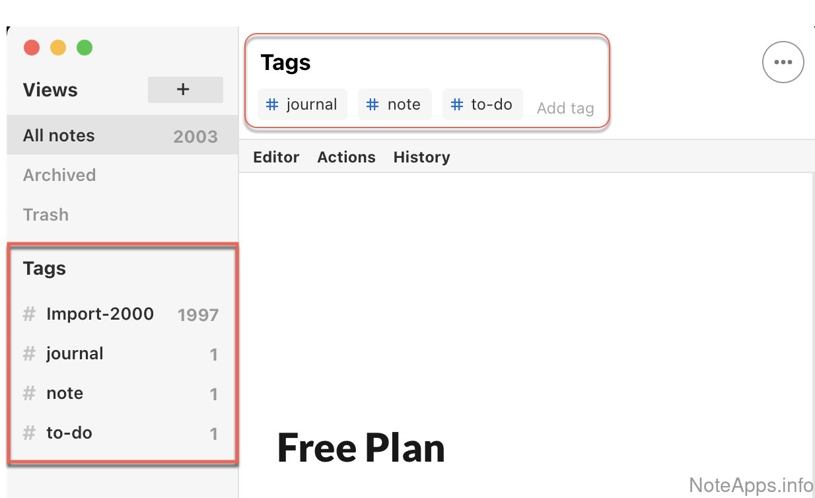Image resolution: width=815 pixels, height=498 pixels.
Task: Click the hash icon on note chip
Action: click(x=372, y=104)
